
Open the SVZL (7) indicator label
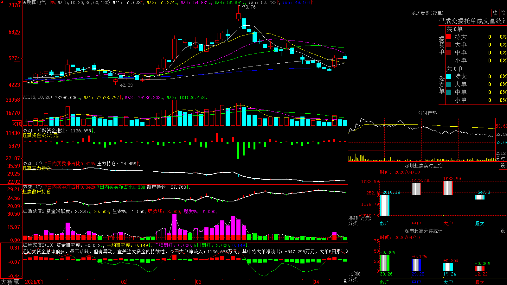coord(32,164)
